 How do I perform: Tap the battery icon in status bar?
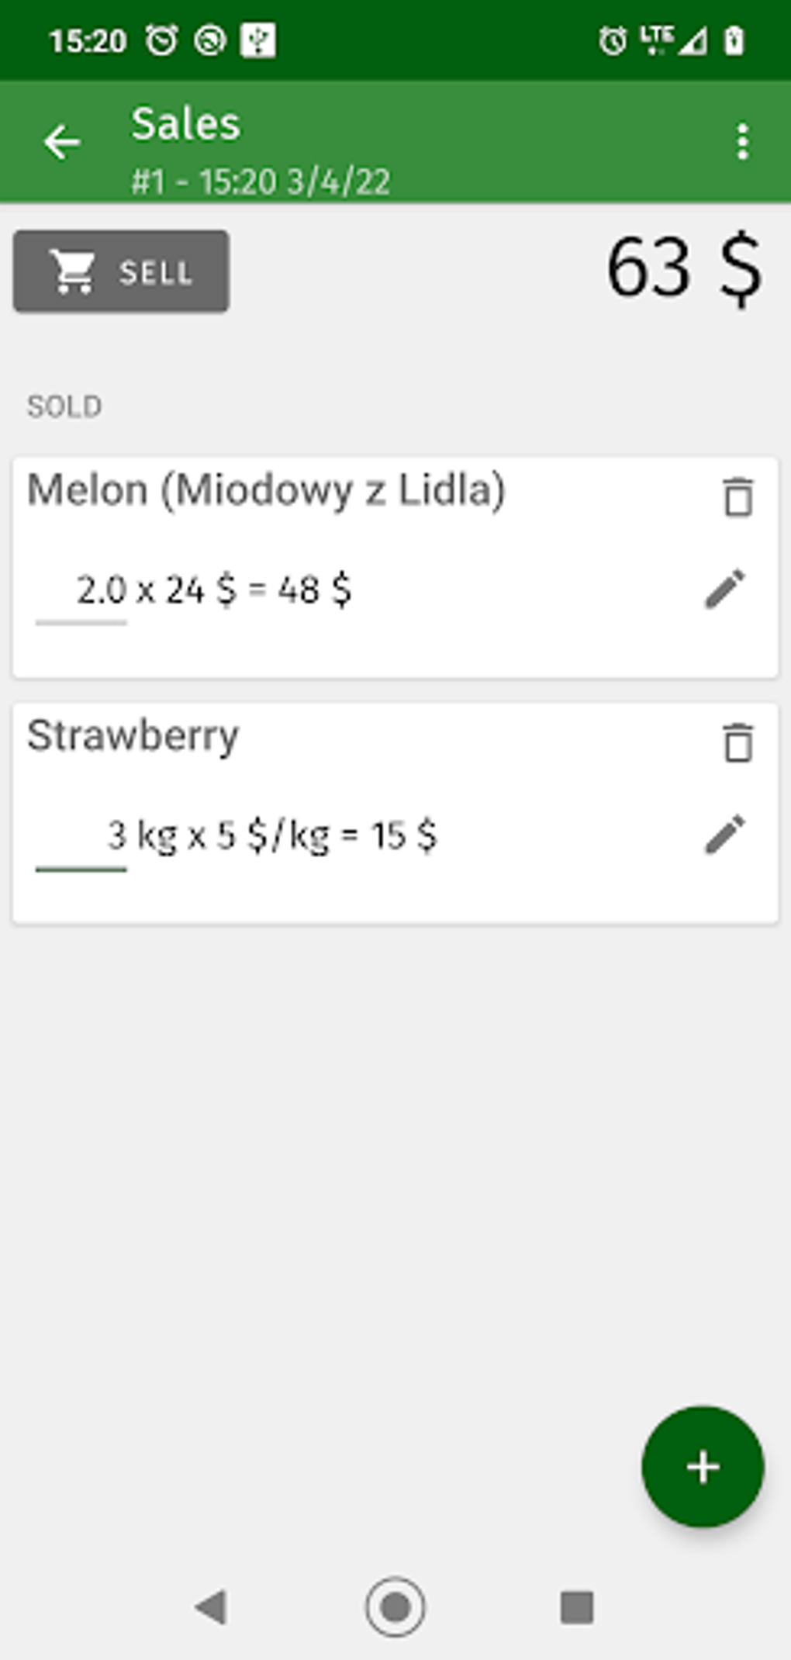coord(734,40)
